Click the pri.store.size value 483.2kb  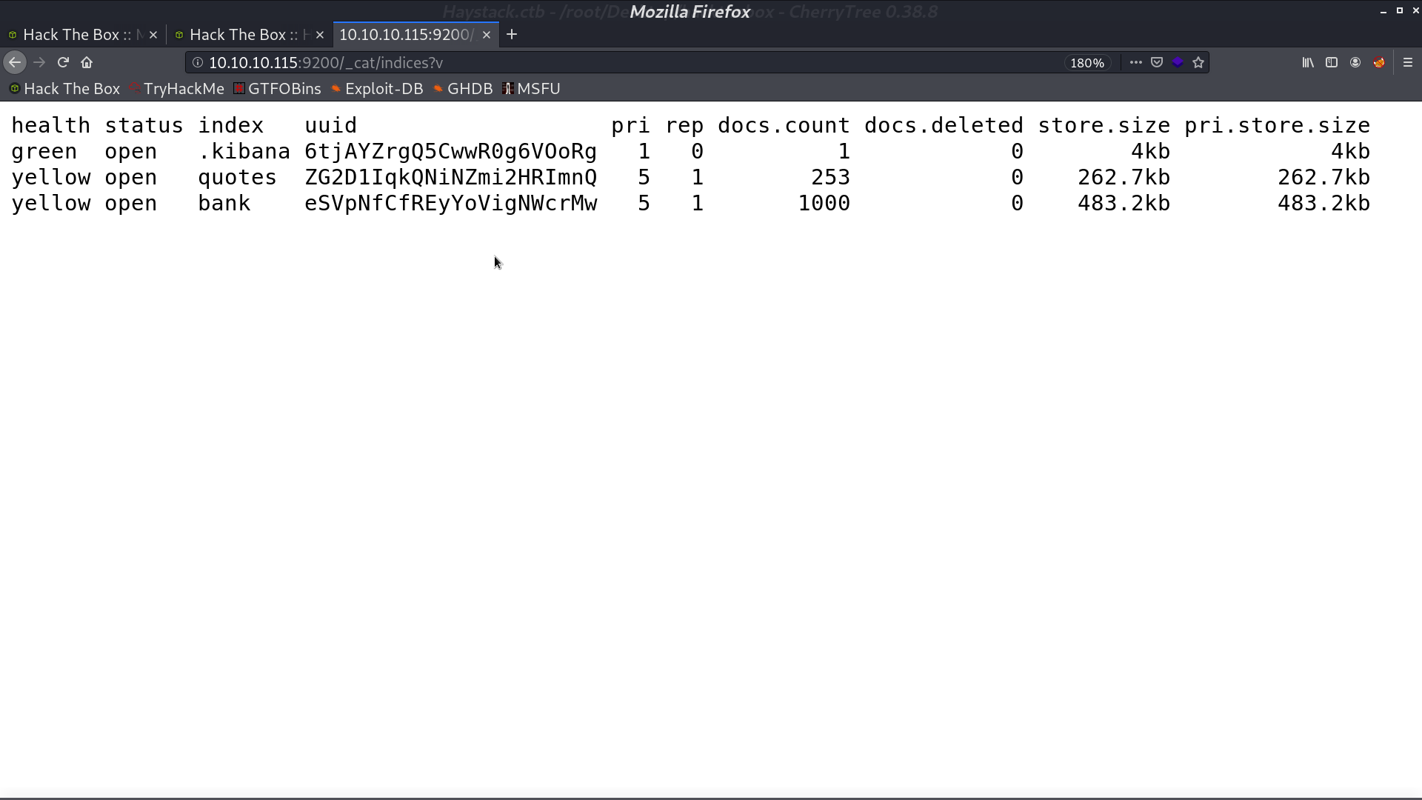pos(1323,204)
